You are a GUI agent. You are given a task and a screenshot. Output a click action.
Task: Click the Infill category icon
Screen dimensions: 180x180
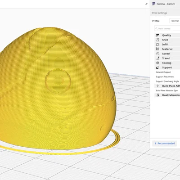pos(157,45)
